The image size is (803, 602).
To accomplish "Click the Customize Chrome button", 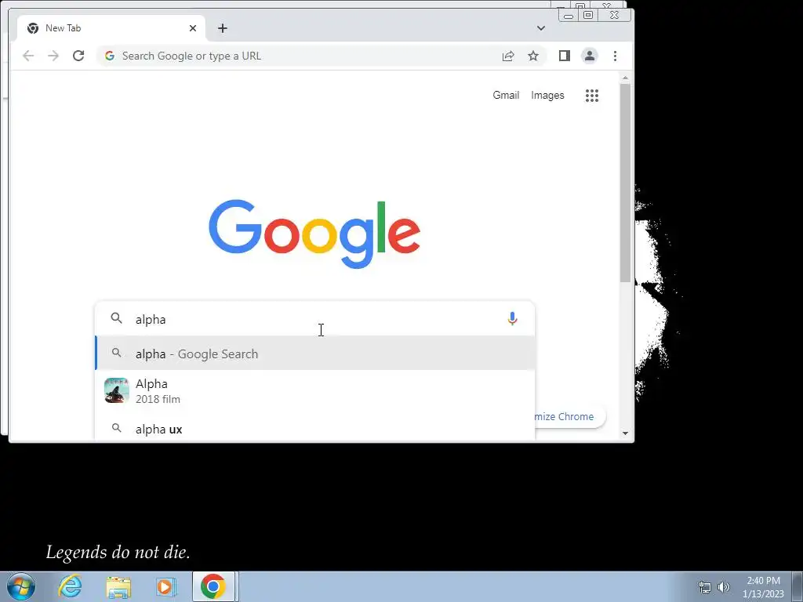I will click(569, 417).
